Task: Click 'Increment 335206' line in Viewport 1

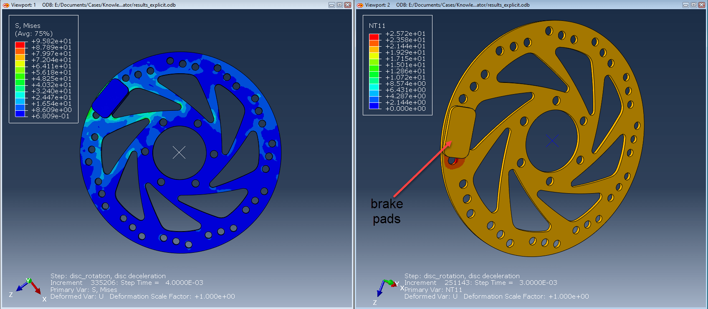Action: (127, 283)
